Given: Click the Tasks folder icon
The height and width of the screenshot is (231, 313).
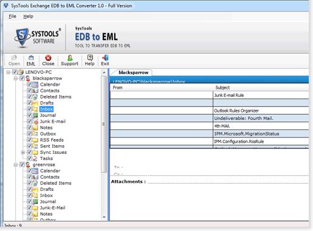Looking at the screenshot, I should [x=35, y=159].
